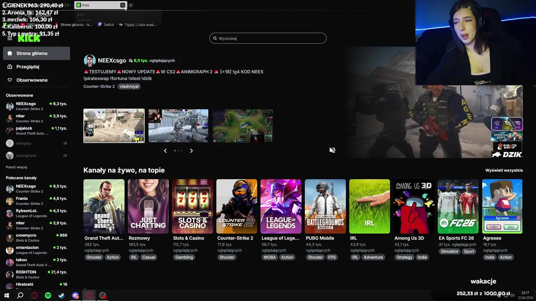Focus the Wyszukaj search field
Screen dimensions: 536x301
268,38
